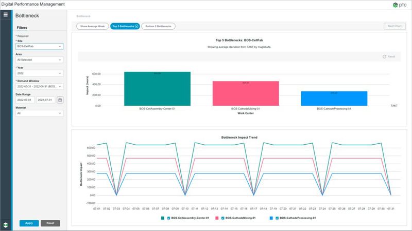Toggle BOS-CathodeProcessing-01 legend checkbox
The width and height of the screenshot is (412, 231).
[277, 218]
